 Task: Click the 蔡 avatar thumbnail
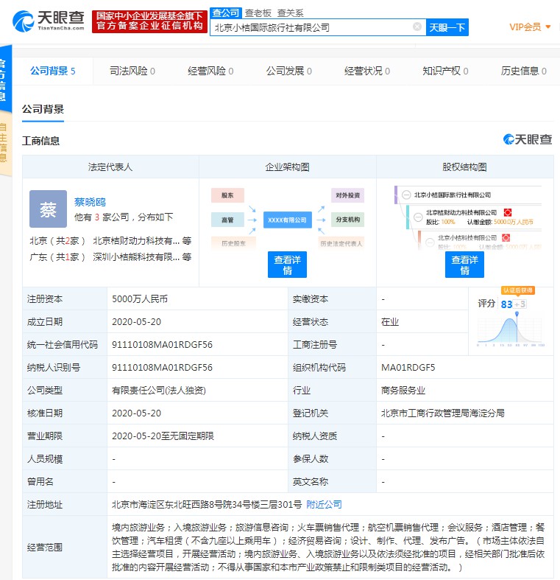pos(48,209)
